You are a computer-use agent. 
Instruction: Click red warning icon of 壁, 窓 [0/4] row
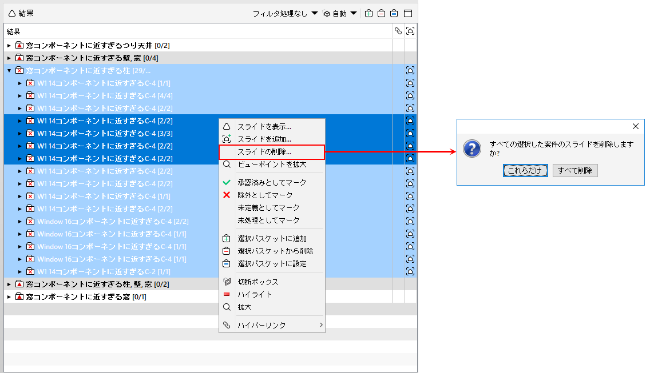tap(19, 58)
